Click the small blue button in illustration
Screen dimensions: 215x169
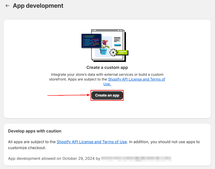(117, 45)
